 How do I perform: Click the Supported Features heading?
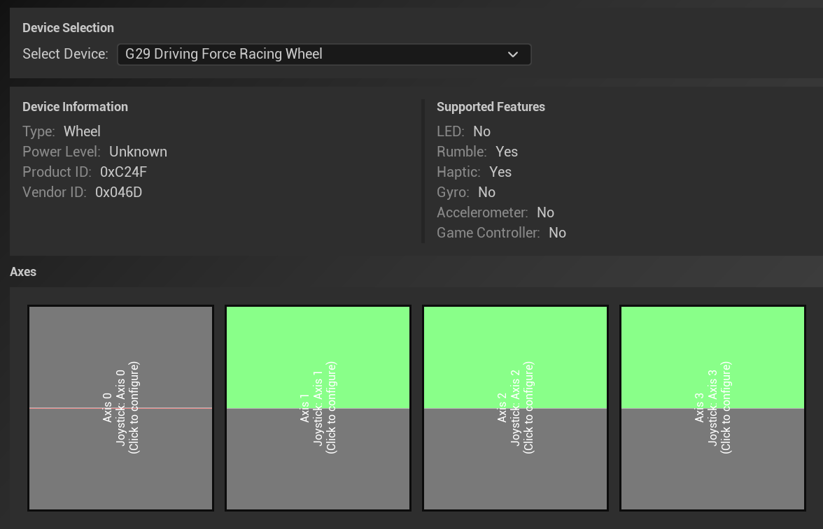pos(491,107)
